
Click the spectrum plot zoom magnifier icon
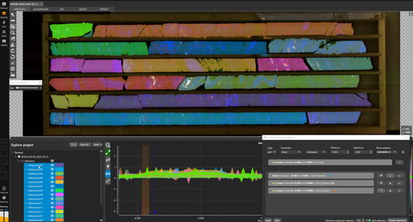(x=108, y=145)
